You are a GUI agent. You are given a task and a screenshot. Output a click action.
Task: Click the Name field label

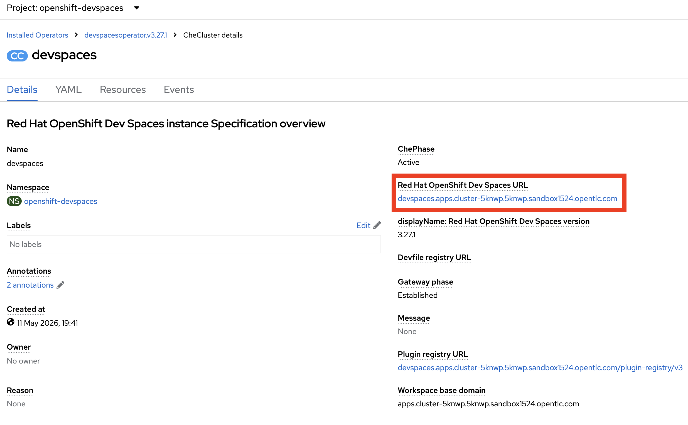pos(17,150)
